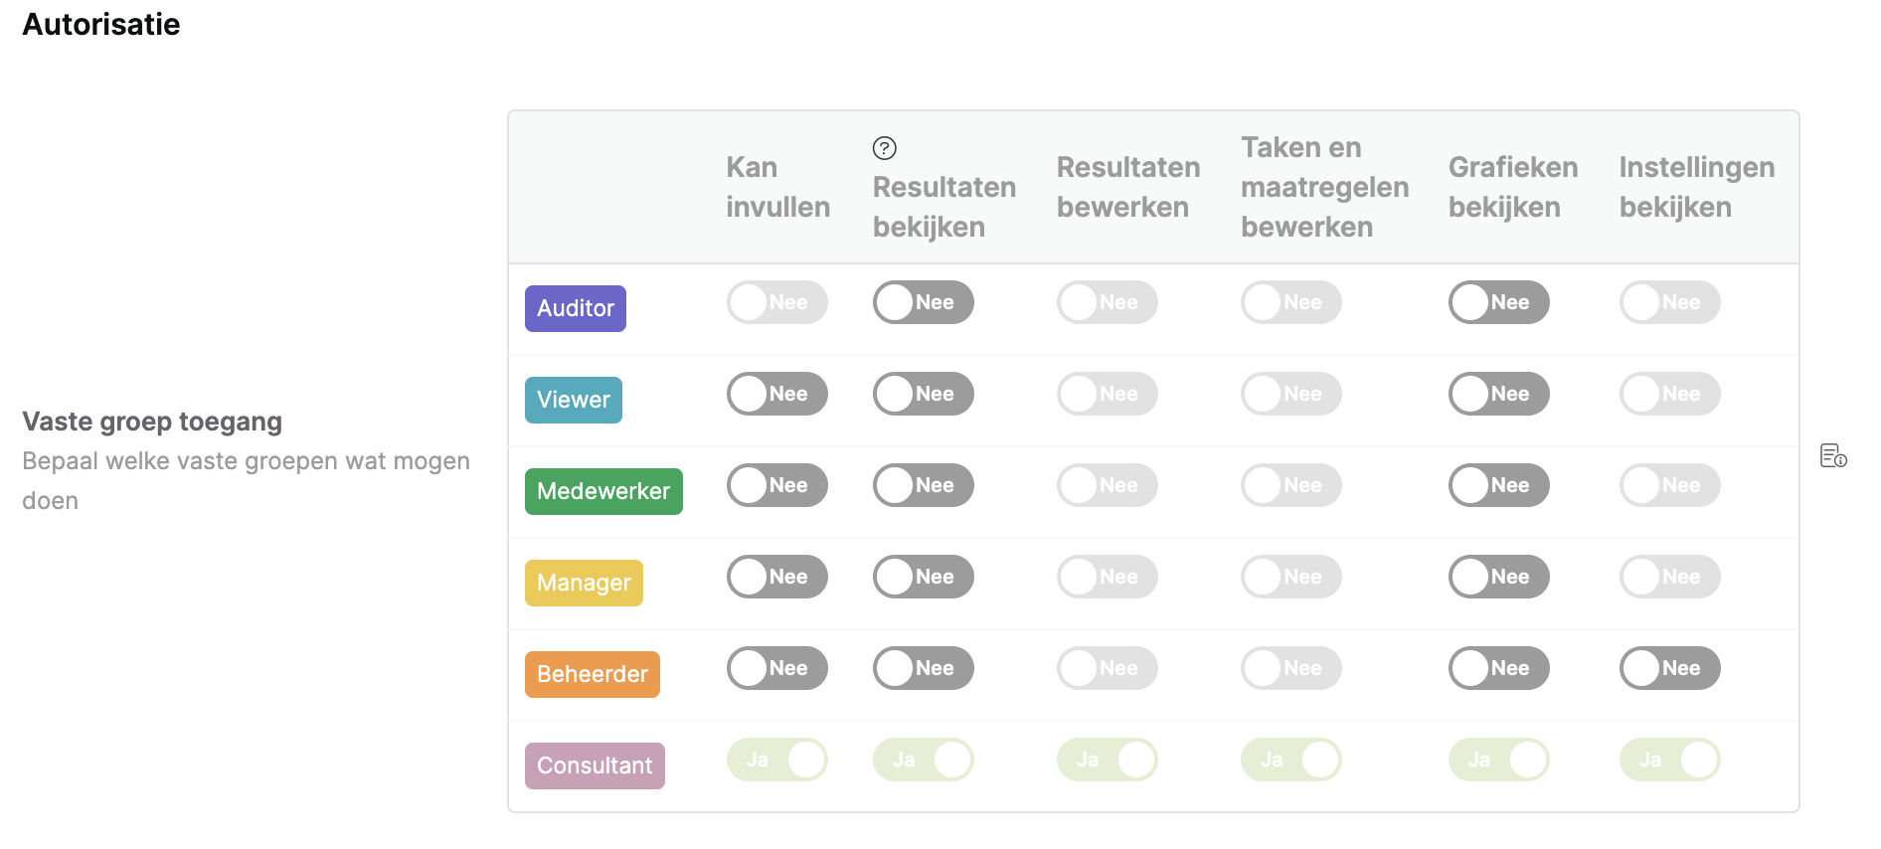Toggle Manager Grafieken bekijken switch
Image resolution: width=1881 pixels, height=849 pixels.
point(1498,577)
